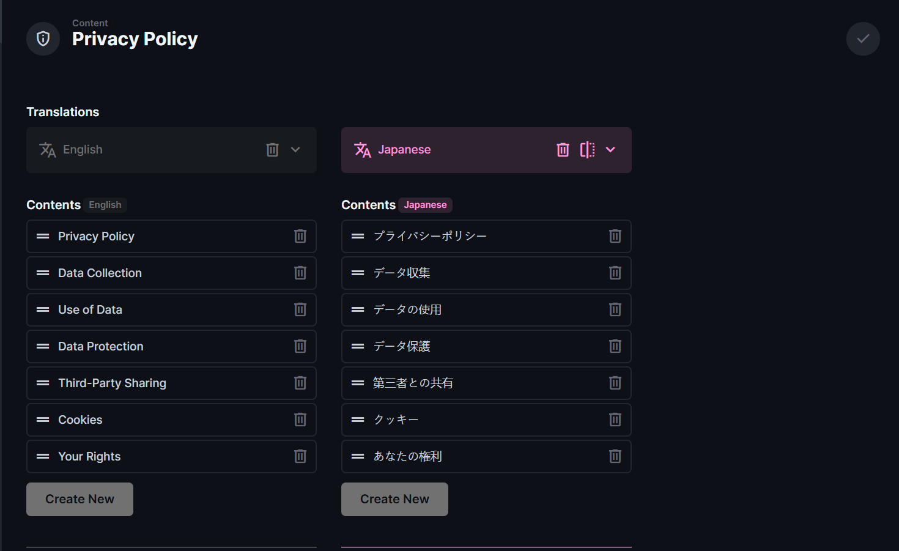Screen dimensions: 899x551
Task: Click the drag handle on プライバシーポリシー row
Action: tap(357, 236)
